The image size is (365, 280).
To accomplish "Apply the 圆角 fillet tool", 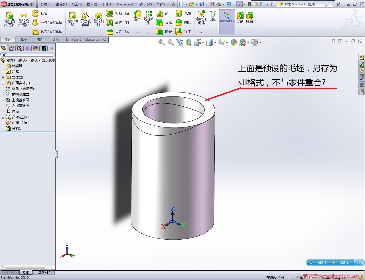I will click(x=137, y=16).
